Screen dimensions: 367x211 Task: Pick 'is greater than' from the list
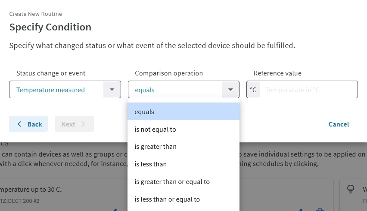click(x=183, y=147)
